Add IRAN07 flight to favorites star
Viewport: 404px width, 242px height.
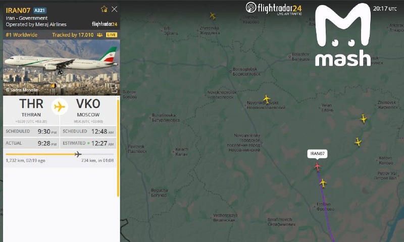click(104, 9)
